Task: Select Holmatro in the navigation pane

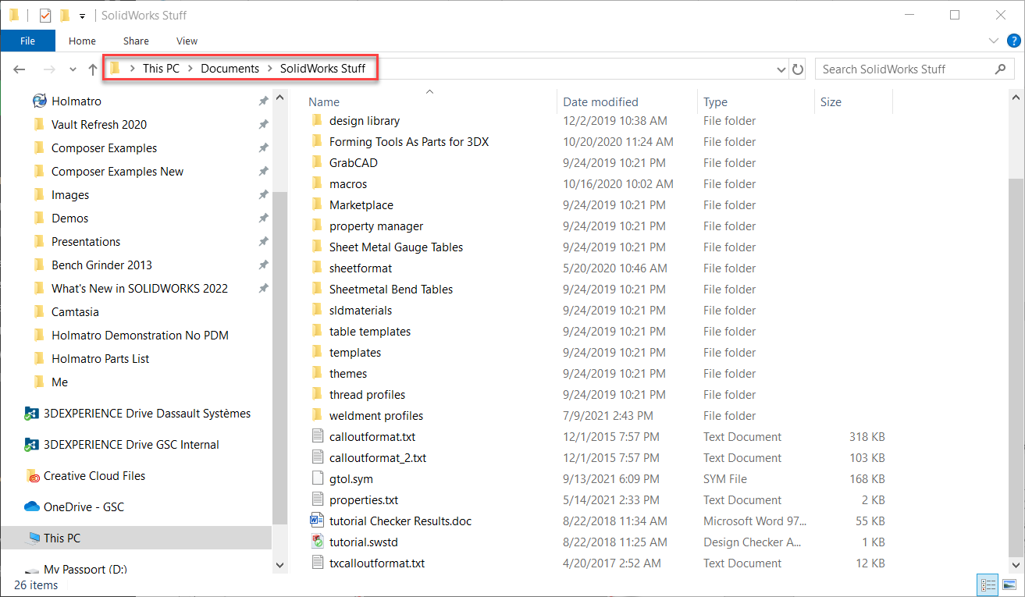Action: (x=77, y=101)
